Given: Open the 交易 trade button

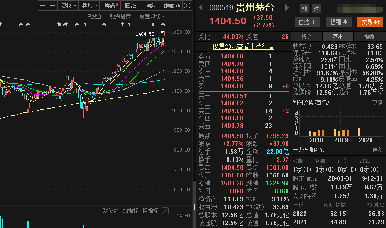Looking at the screenshot, I should [x=371, y=22].
